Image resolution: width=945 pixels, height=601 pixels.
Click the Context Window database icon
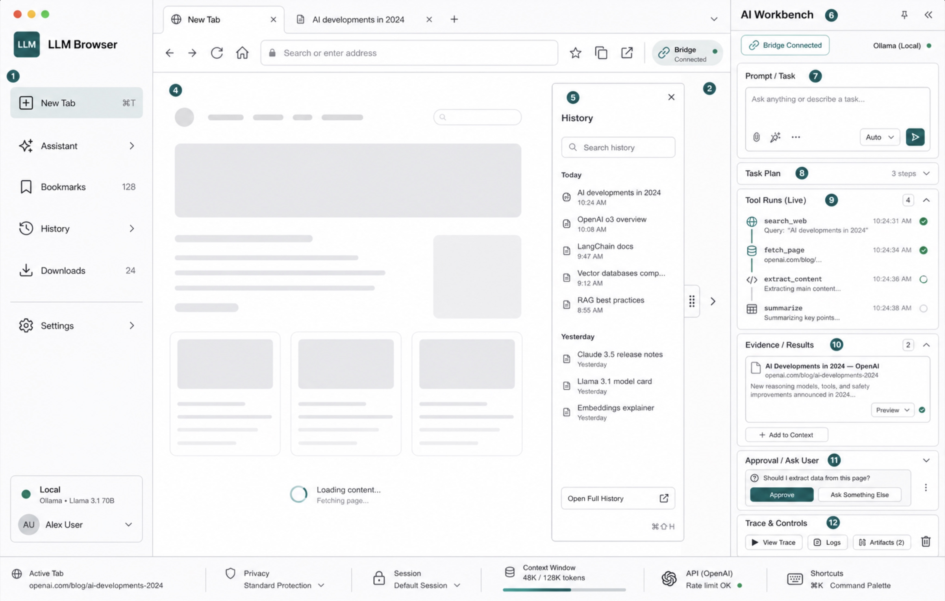[x=510, y=572]
